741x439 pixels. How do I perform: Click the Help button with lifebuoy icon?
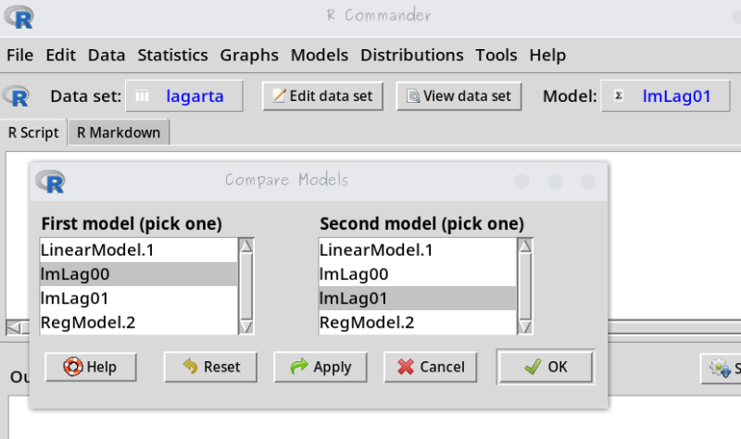pos(91,367)
